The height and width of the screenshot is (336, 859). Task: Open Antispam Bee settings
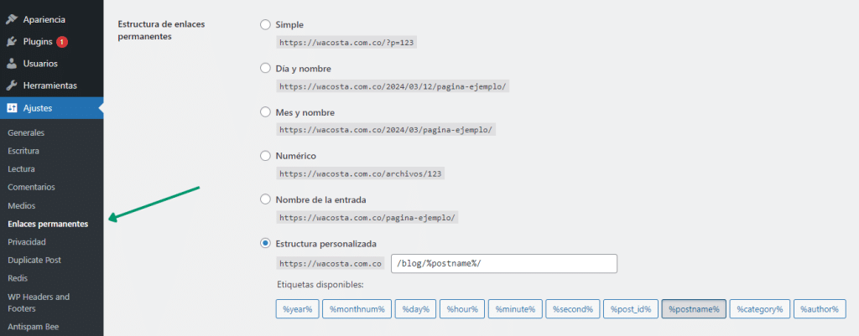34,328
